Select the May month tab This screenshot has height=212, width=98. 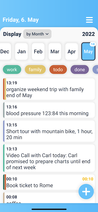(x=88, y=51)
